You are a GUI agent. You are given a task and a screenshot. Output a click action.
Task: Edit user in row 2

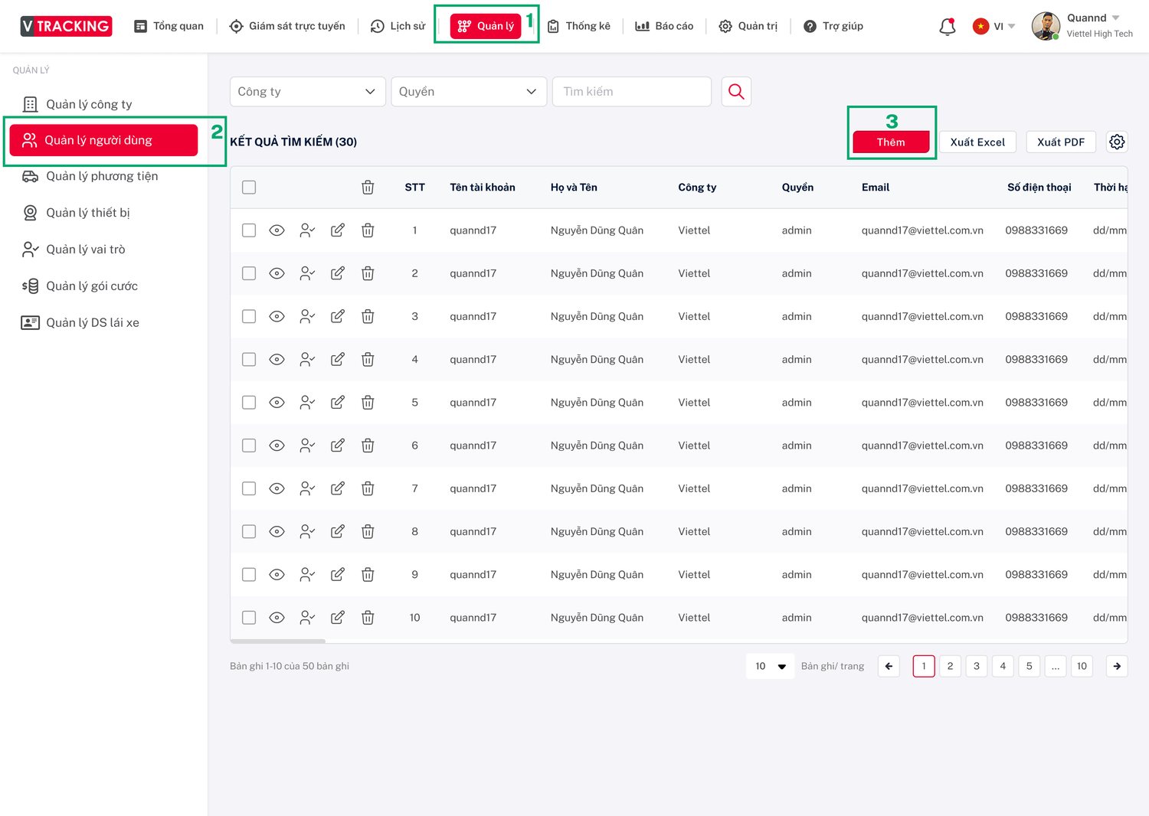tap(338, 273)
